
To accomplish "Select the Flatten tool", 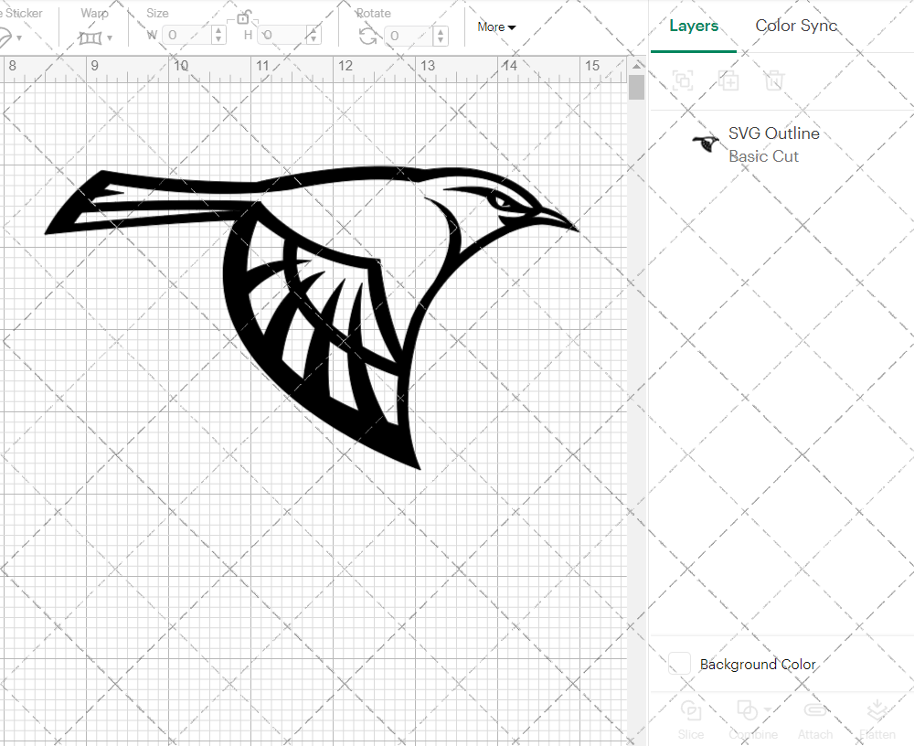I will [x=877, y=718].
